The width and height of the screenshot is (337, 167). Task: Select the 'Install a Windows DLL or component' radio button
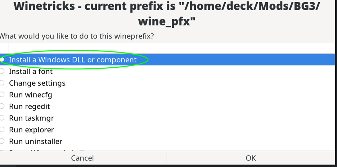coord(2,59)
